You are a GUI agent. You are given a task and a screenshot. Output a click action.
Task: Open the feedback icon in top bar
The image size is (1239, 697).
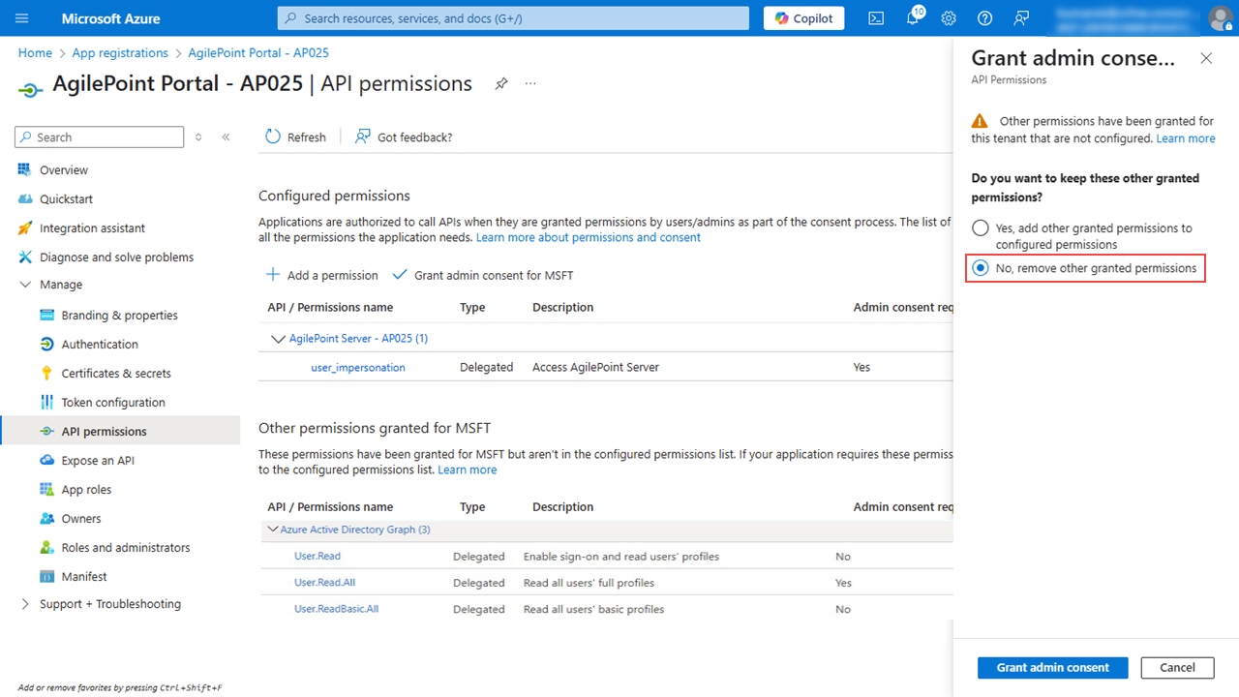1021,18
